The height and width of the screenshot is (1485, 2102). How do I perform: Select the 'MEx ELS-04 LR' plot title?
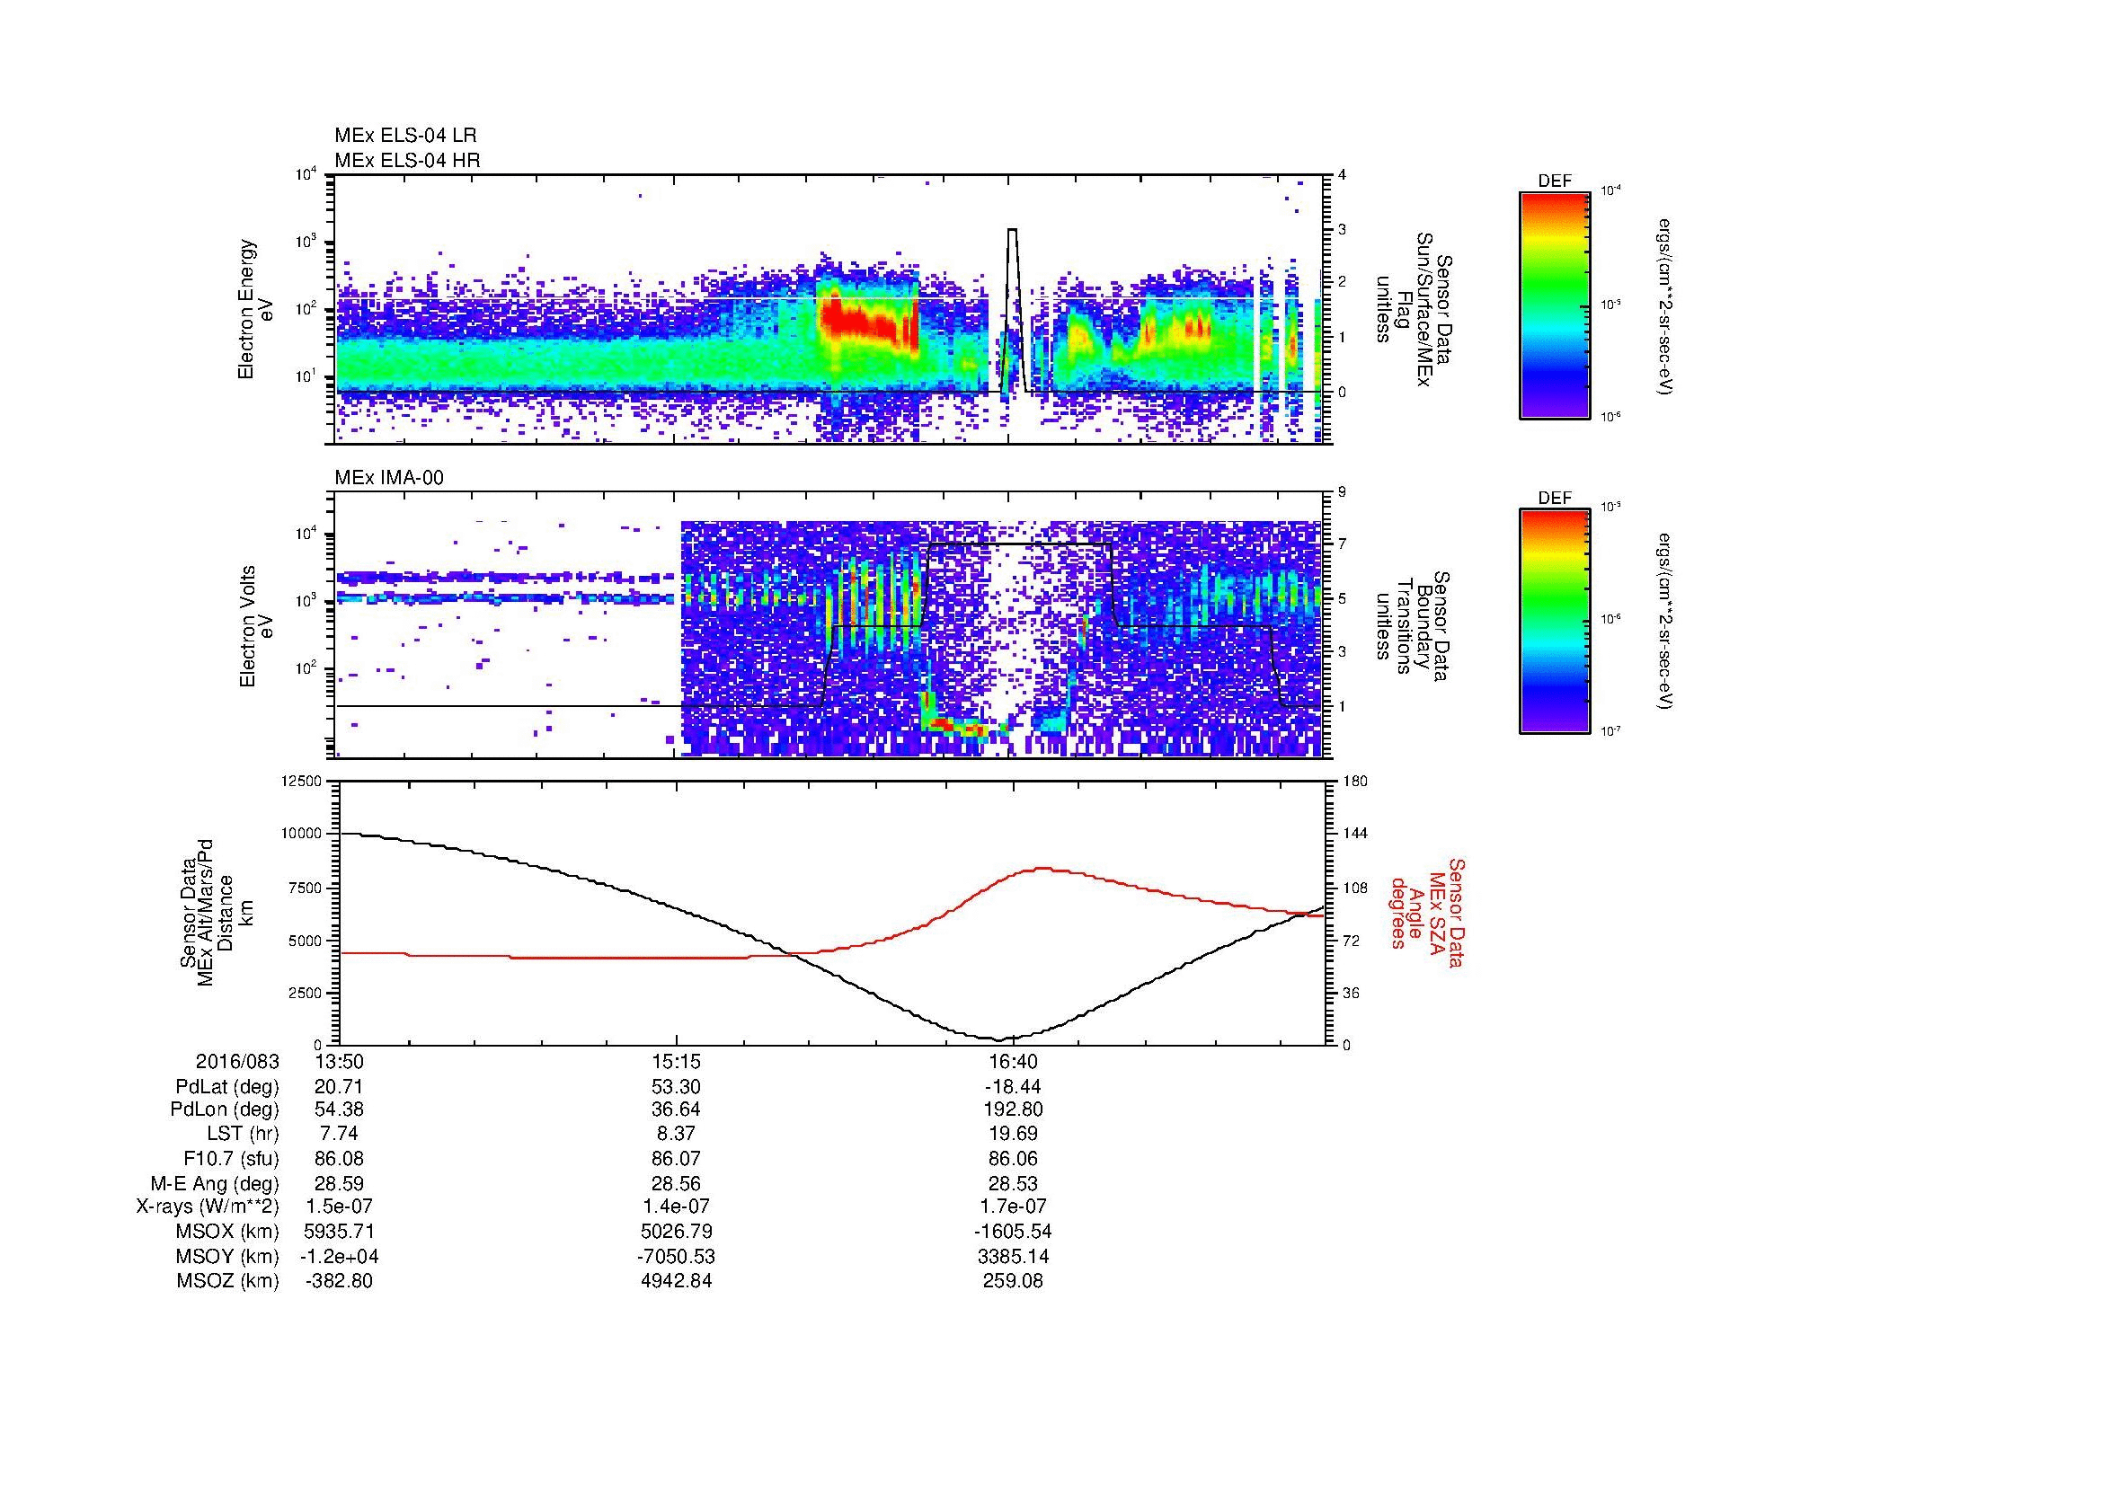coord(405,136)
